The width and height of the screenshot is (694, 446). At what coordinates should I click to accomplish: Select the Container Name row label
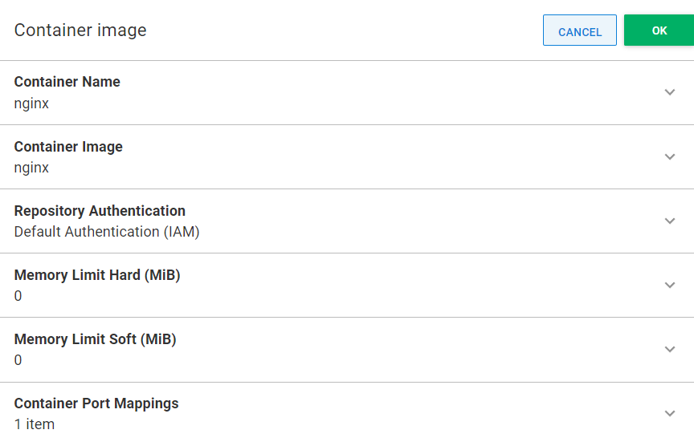(67, 82)
